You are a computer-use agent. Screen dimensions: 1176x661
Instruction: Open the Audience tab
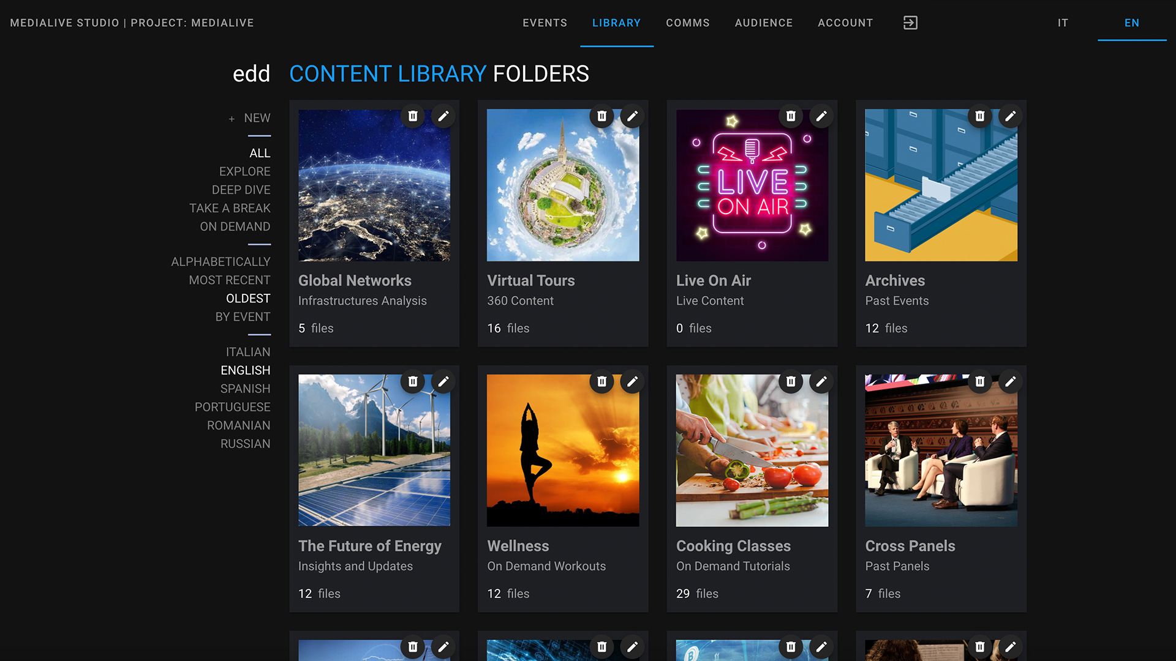(x=764, y=23)
